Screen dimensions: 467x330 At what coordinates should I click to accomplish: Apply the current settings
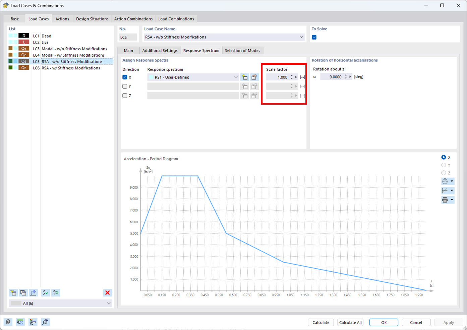tap(449, 322)
